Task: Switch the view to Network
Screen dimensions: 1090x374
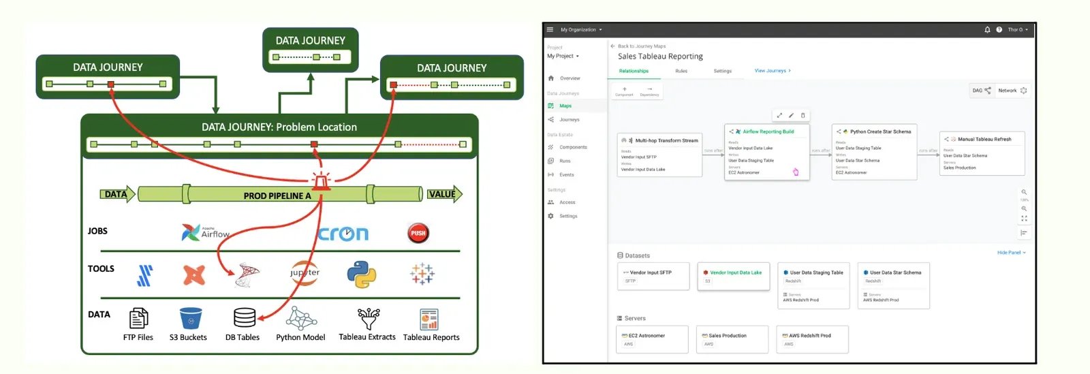Action: click(1012, 90)
